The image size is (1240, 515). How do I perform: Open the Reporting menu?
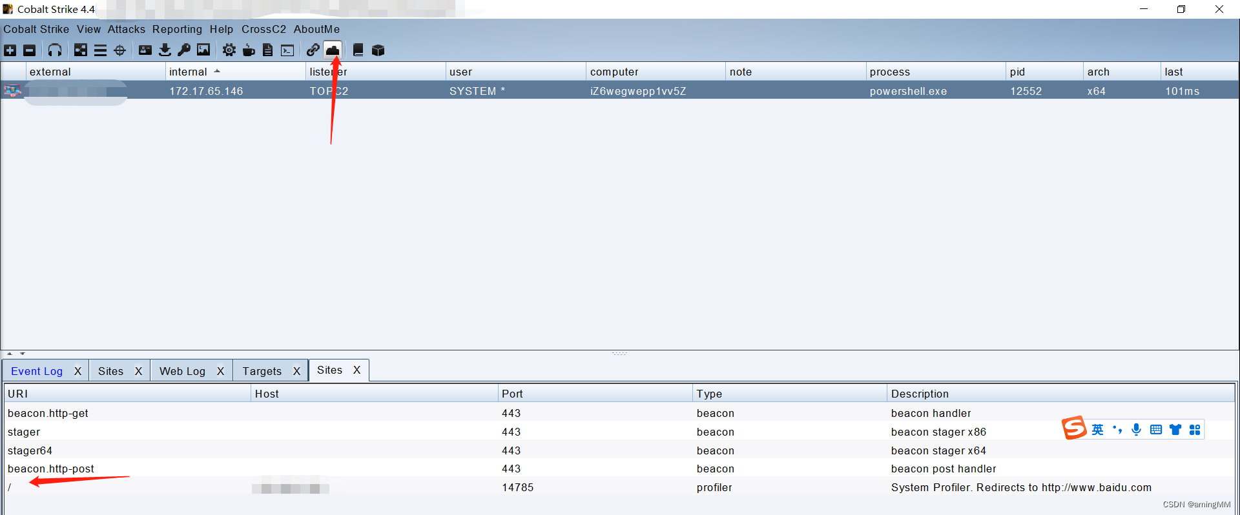pyautogui.click(x=177, y=29)
